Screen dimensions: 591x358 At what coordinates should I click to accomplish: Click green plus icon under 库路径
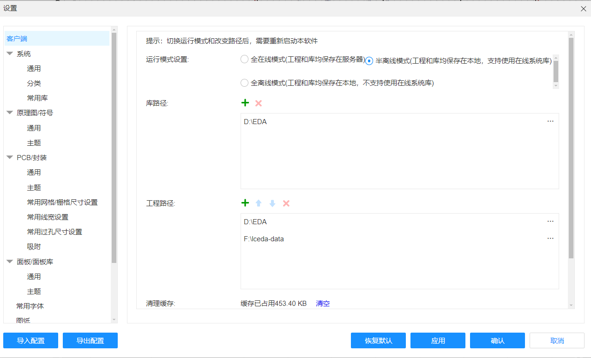(245, 103)
